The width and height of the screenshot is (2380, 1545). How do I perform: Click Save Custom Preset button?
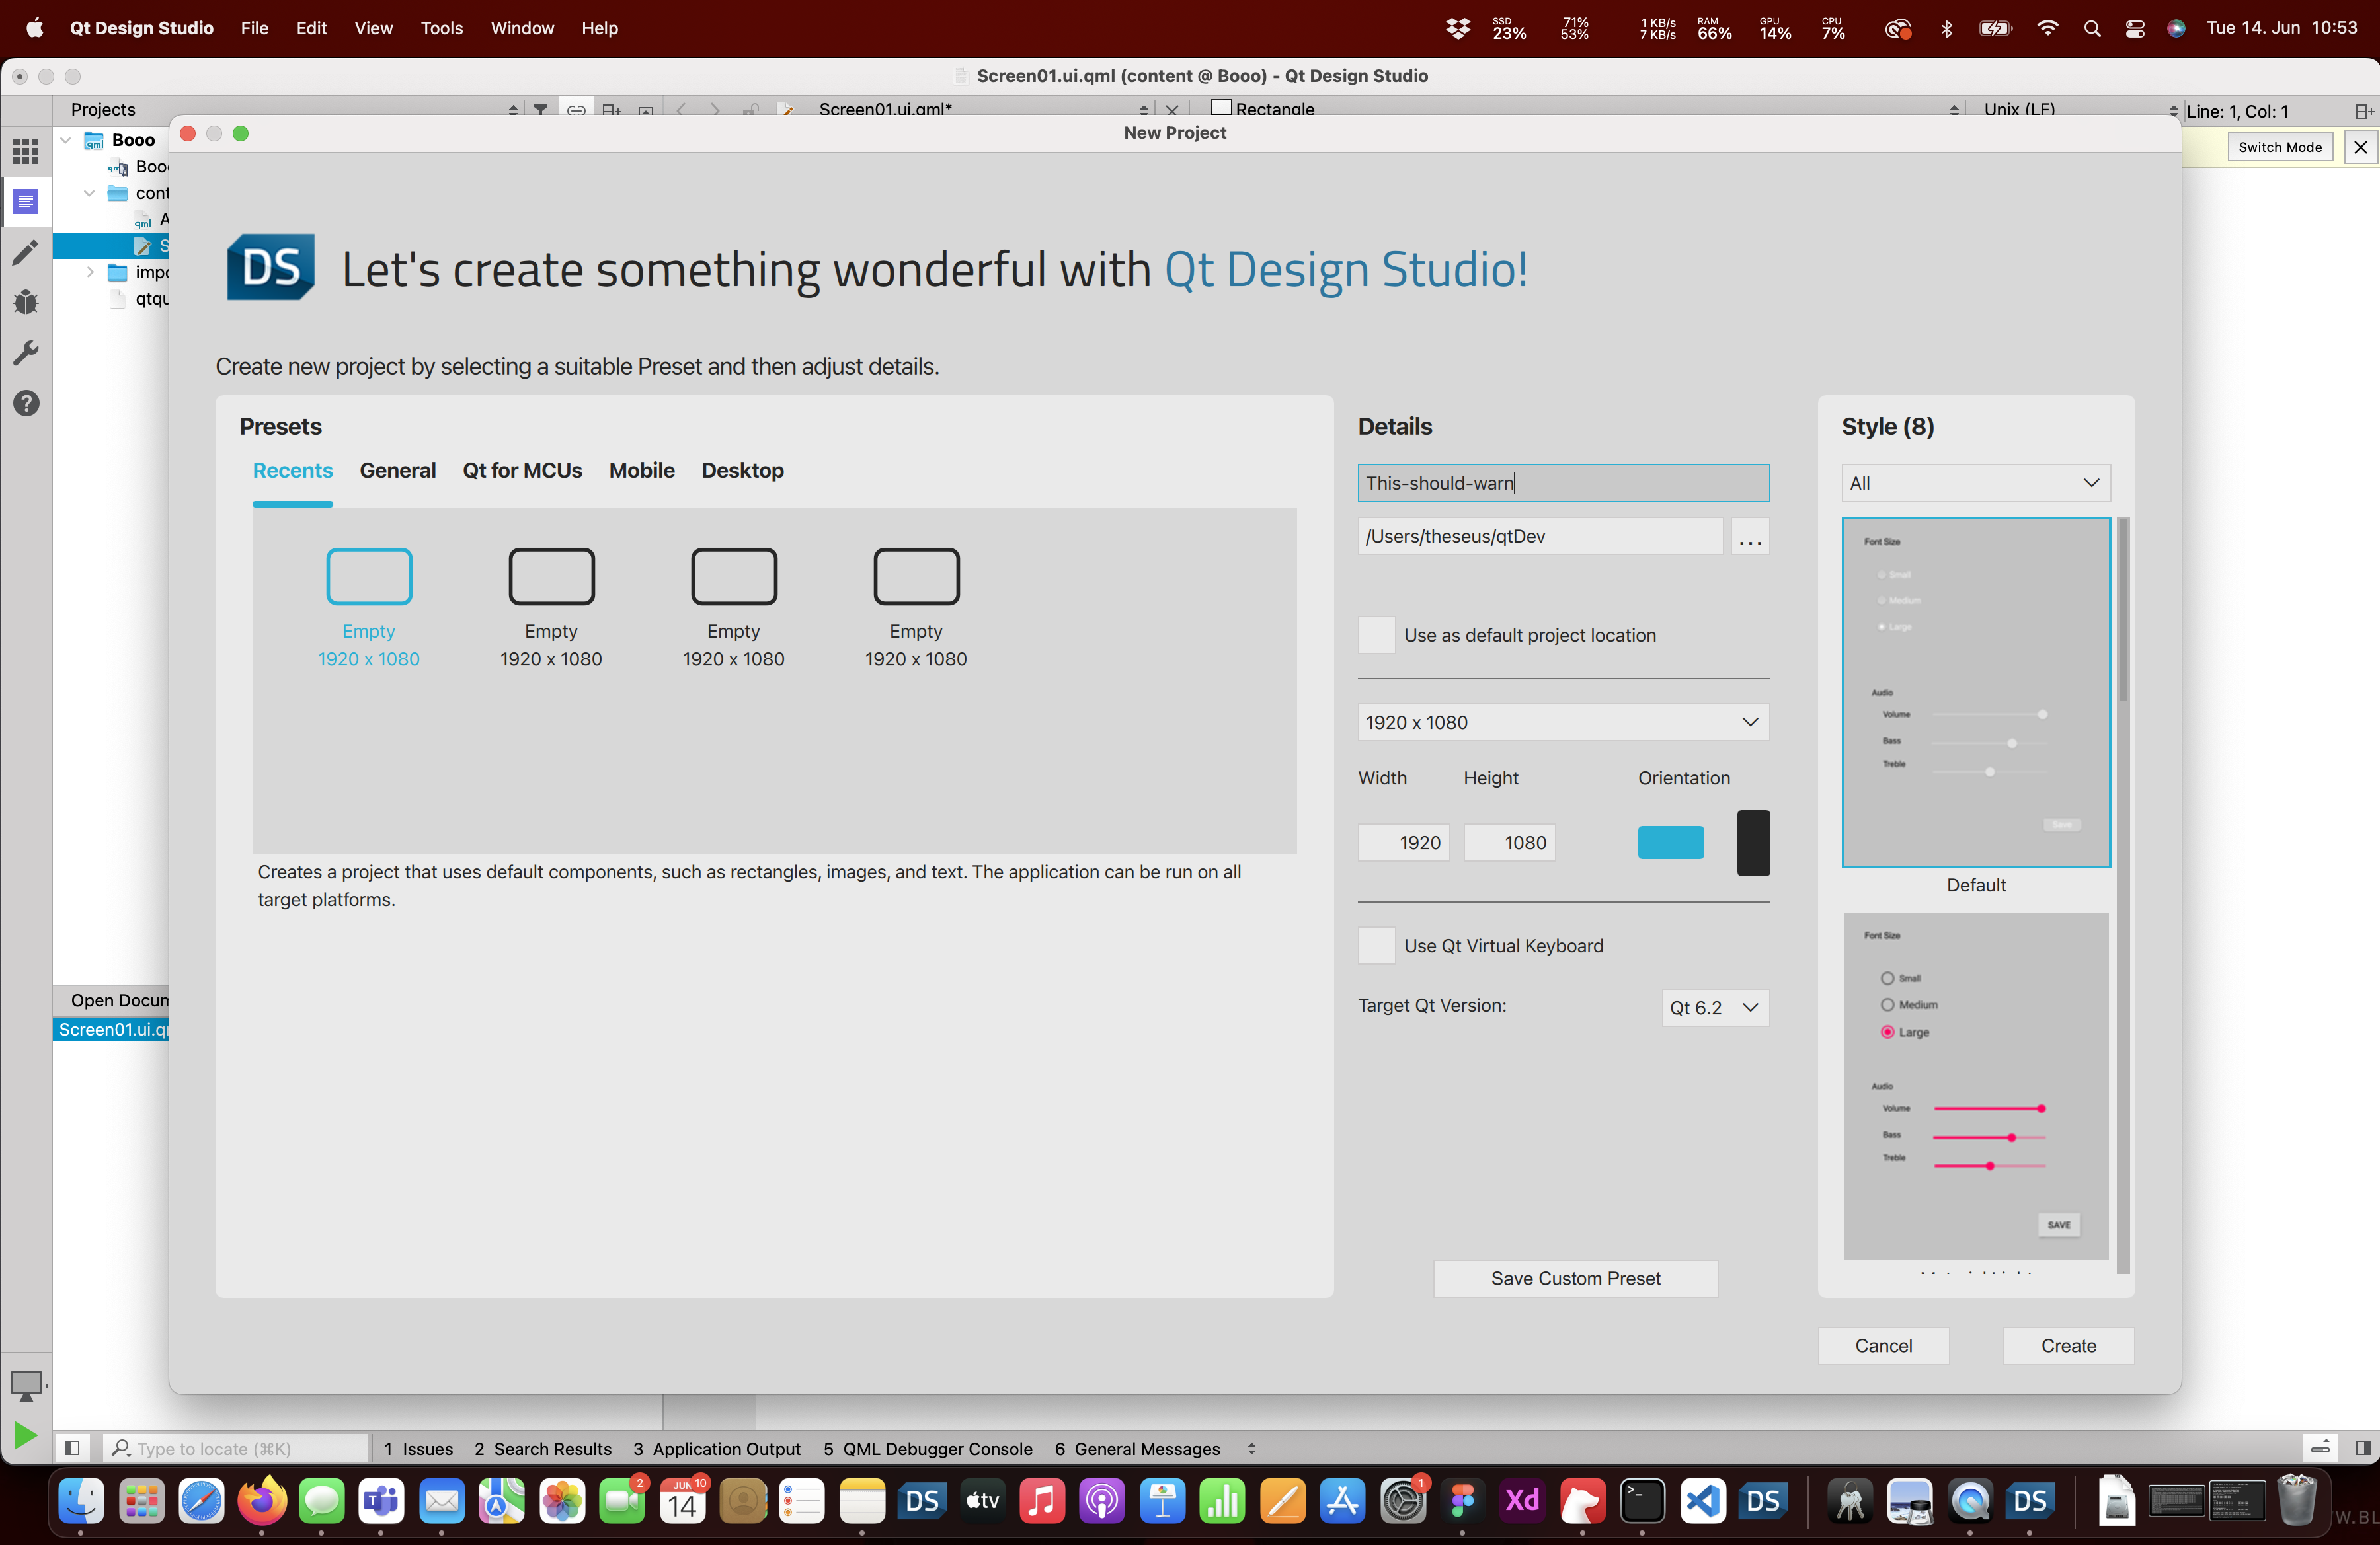click(x=1575, y=1278)
